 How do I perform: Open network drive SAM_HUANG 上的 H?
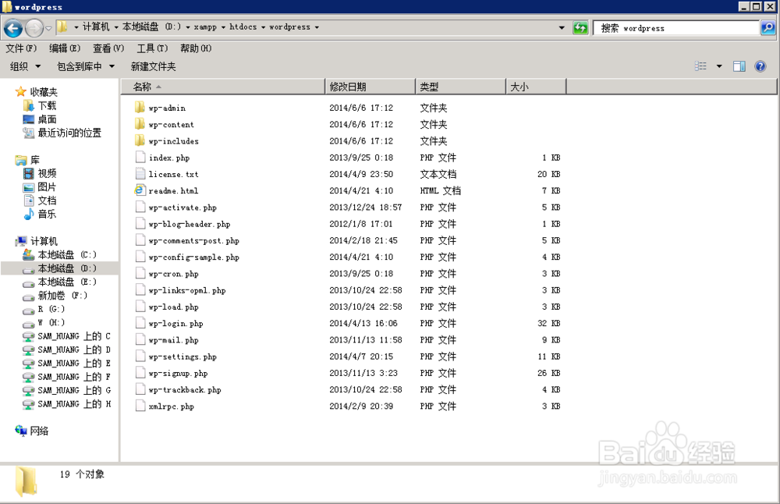pyautogui.click(x=74, y=403)
